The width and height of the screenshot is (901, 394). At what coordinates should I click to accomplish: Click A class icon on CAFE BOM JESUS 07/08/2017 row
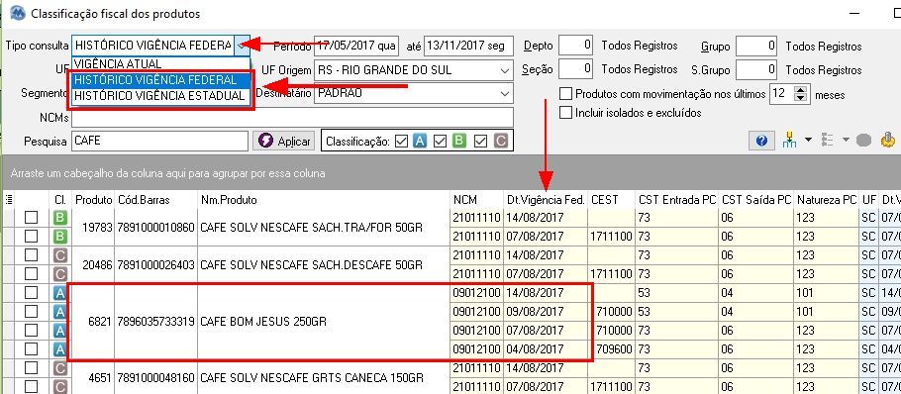(x=60, y=331)
